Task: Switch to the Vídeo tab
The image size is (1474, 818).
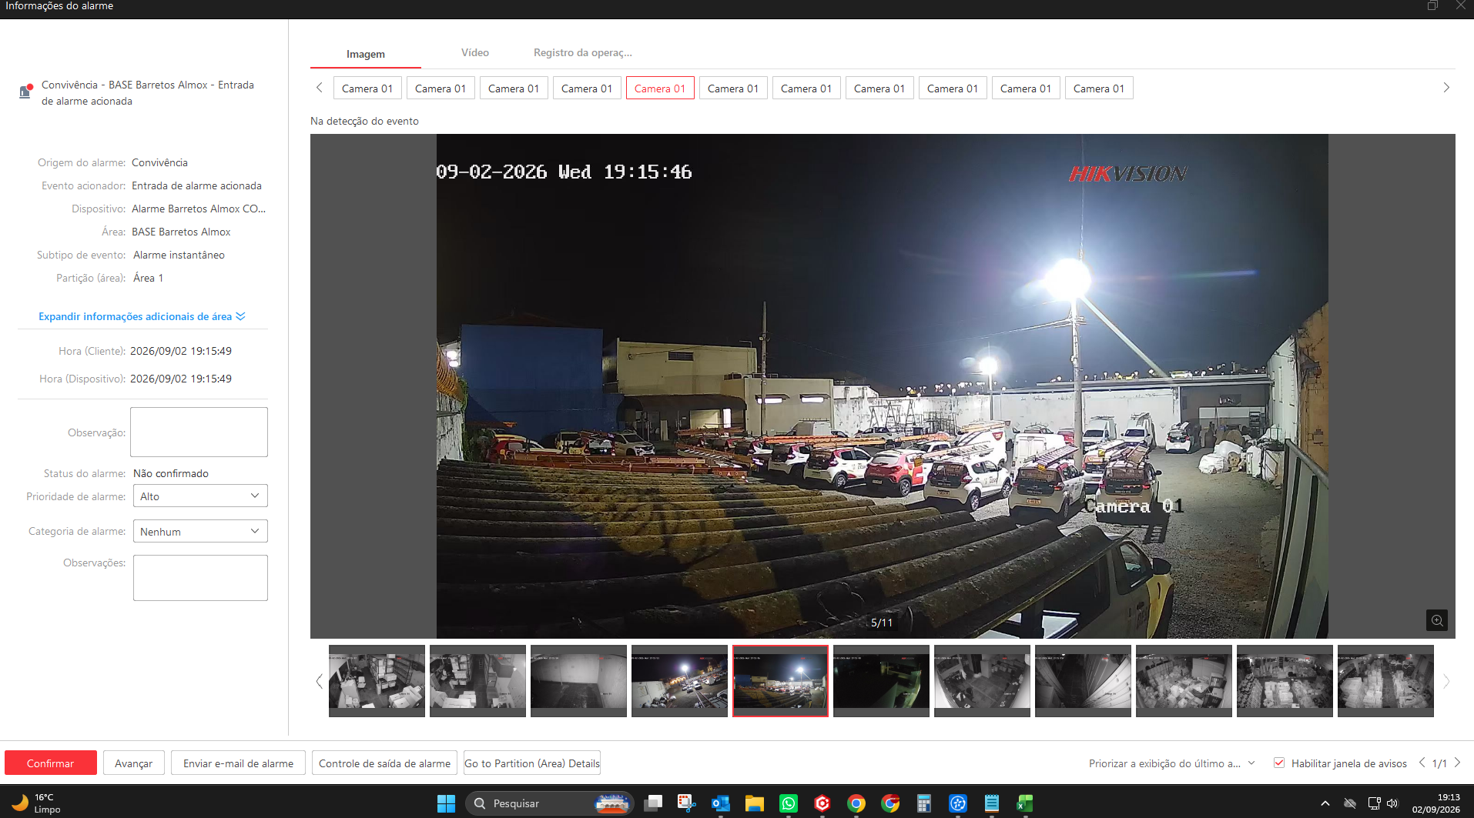Action: tap(475, 52)
